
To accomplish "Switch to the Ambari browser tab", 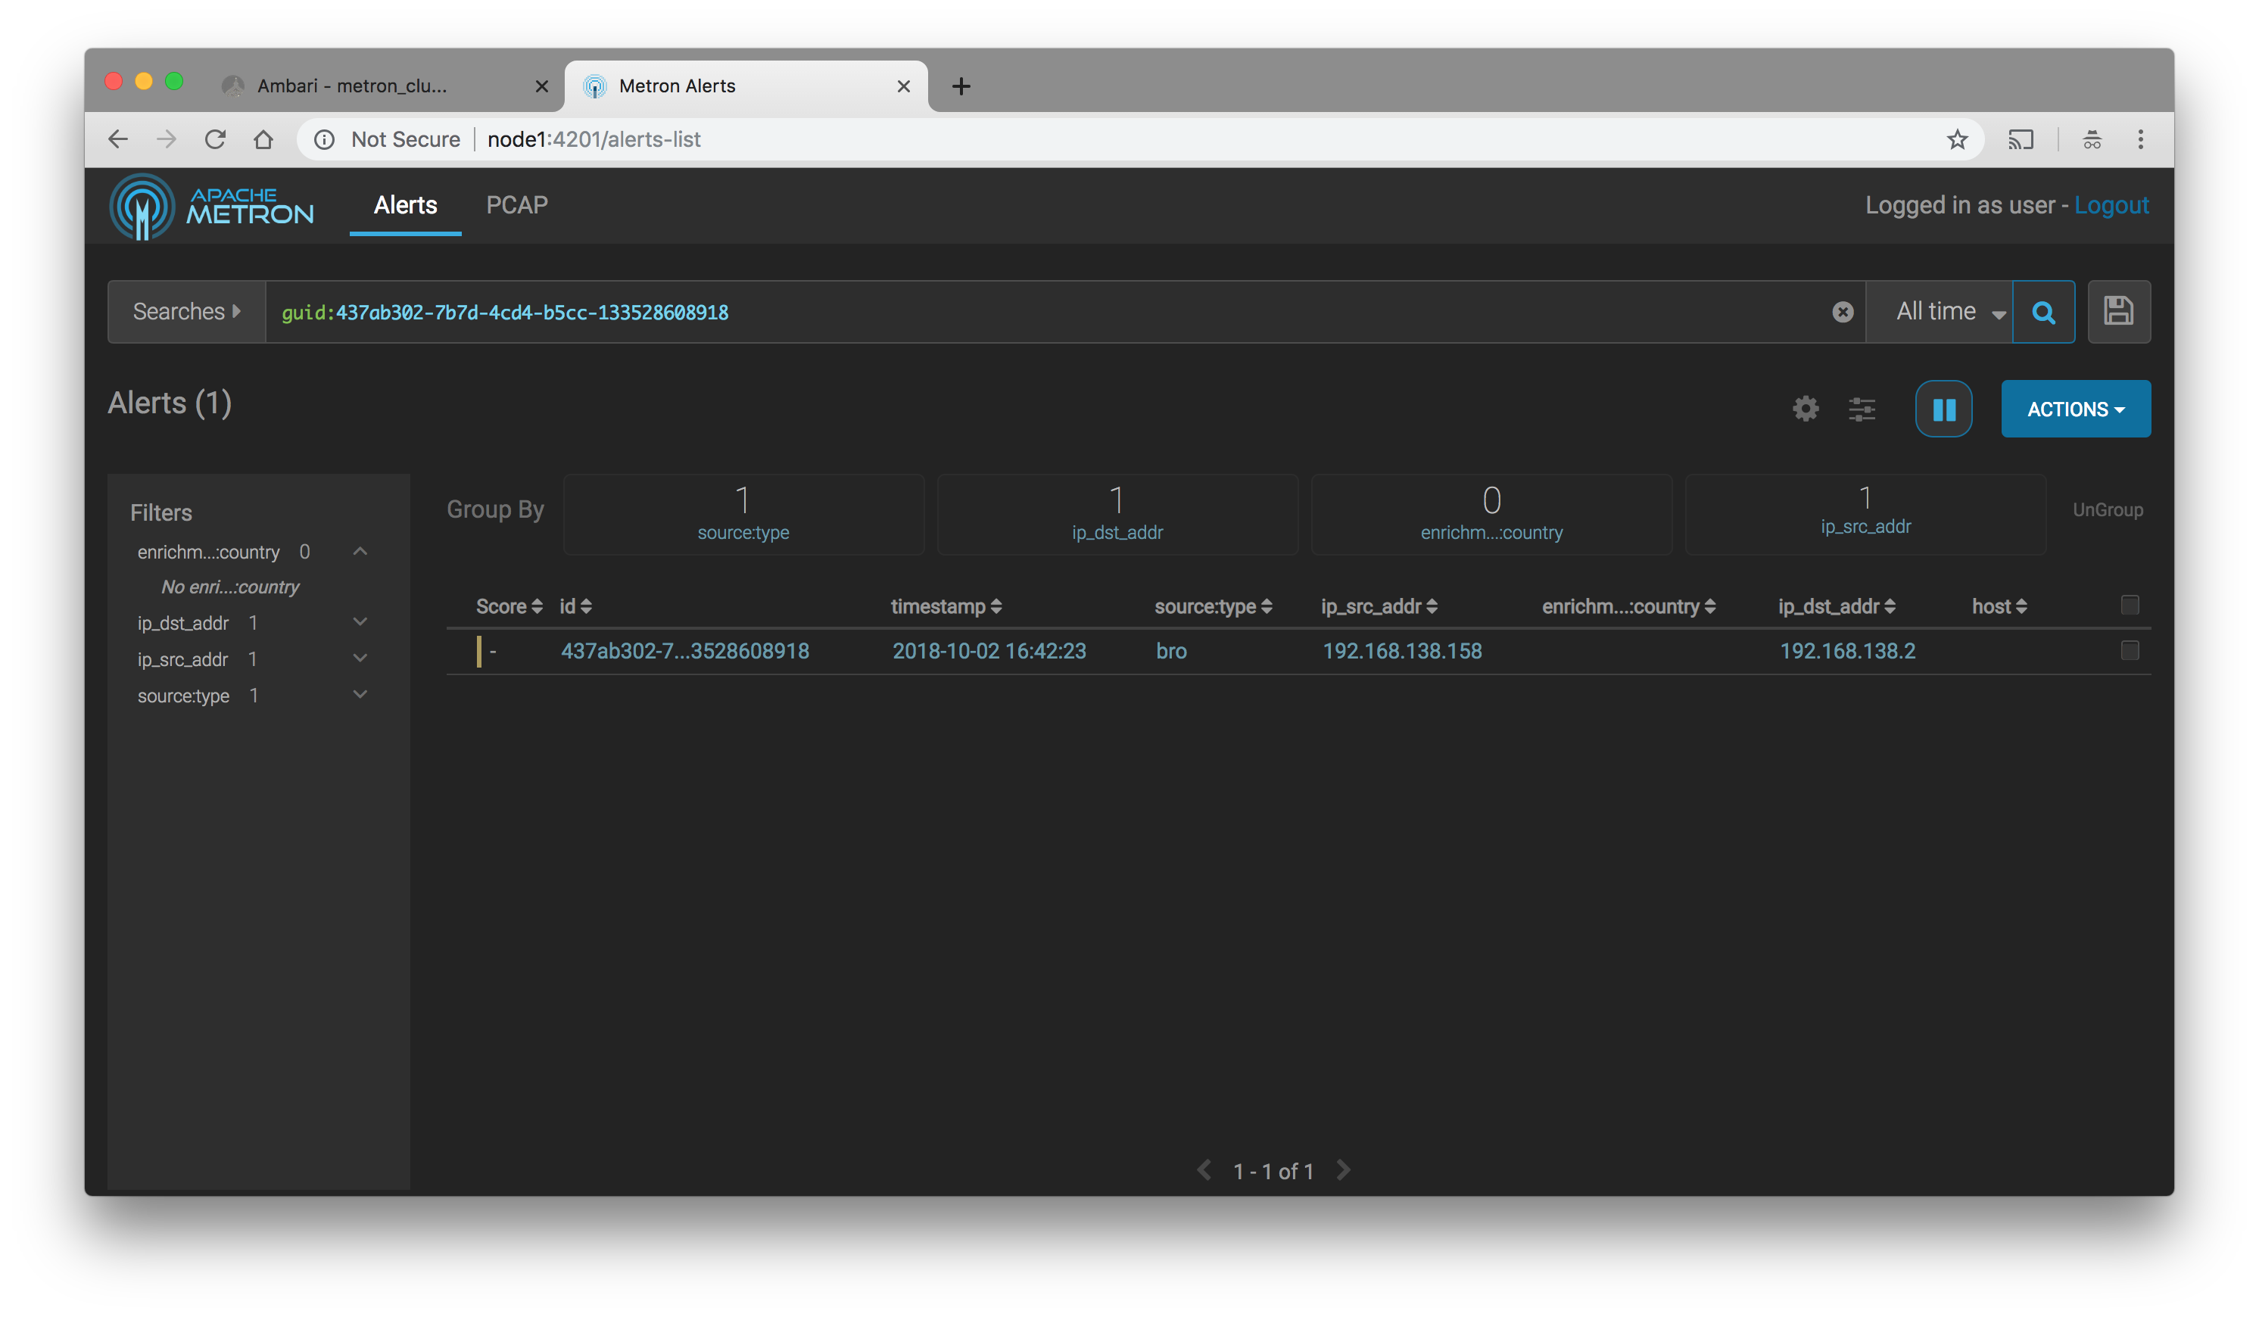I will (351, 86).
